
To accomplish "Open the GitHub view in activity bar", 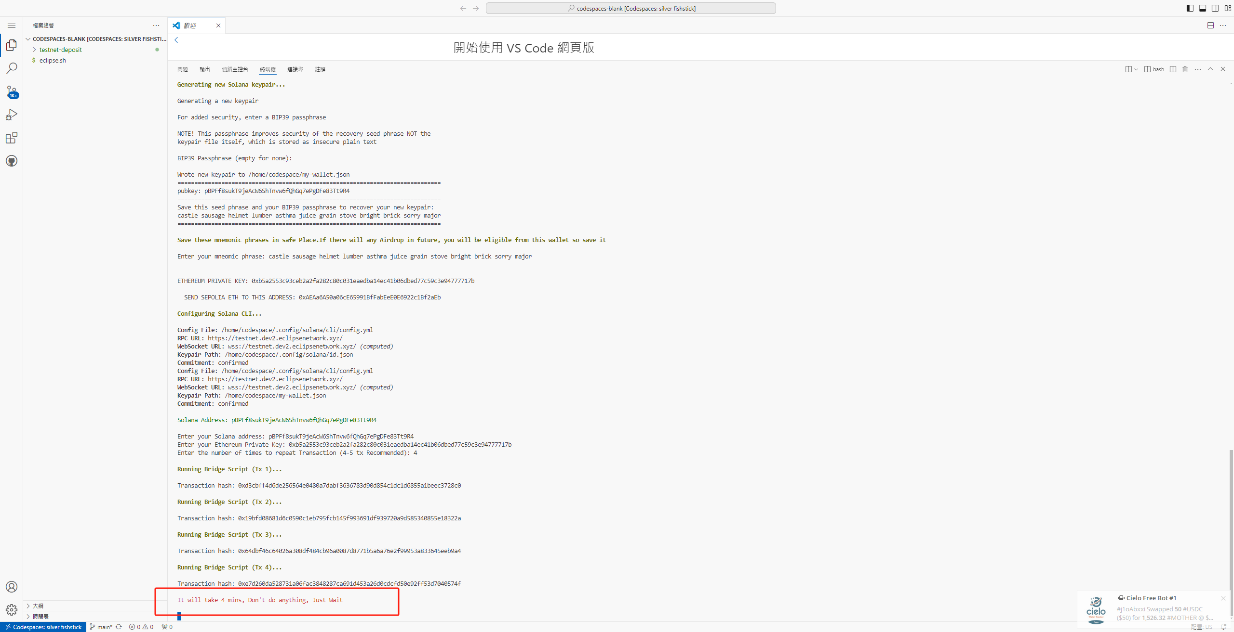I will coord(12,161).
